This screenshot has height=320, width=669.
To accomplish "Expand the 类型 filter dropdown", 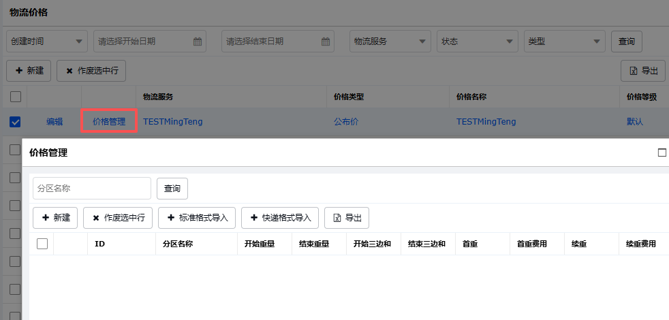I will 565,42.
